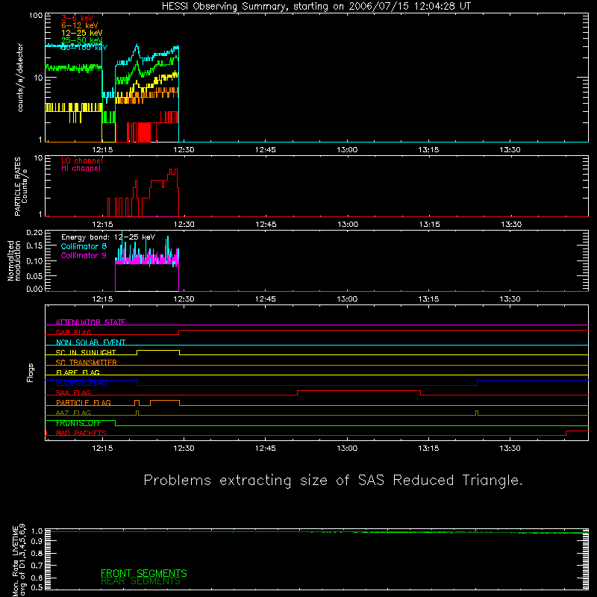Select the cyan 50-100 keV legend label

coord(84,48)
